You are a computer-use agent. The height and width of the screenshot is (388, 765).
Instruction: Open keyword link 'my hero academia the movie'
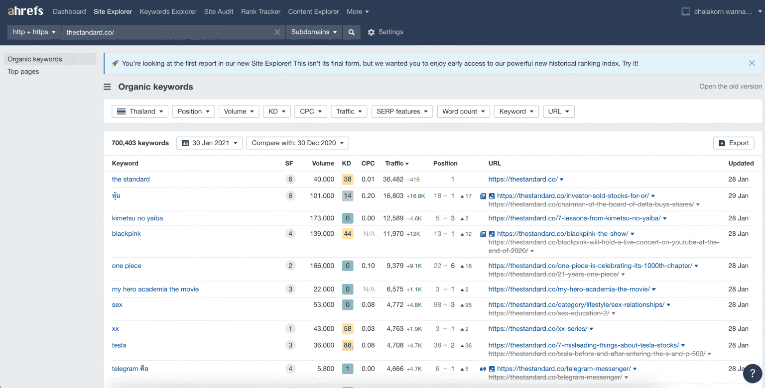click(155, 289)
